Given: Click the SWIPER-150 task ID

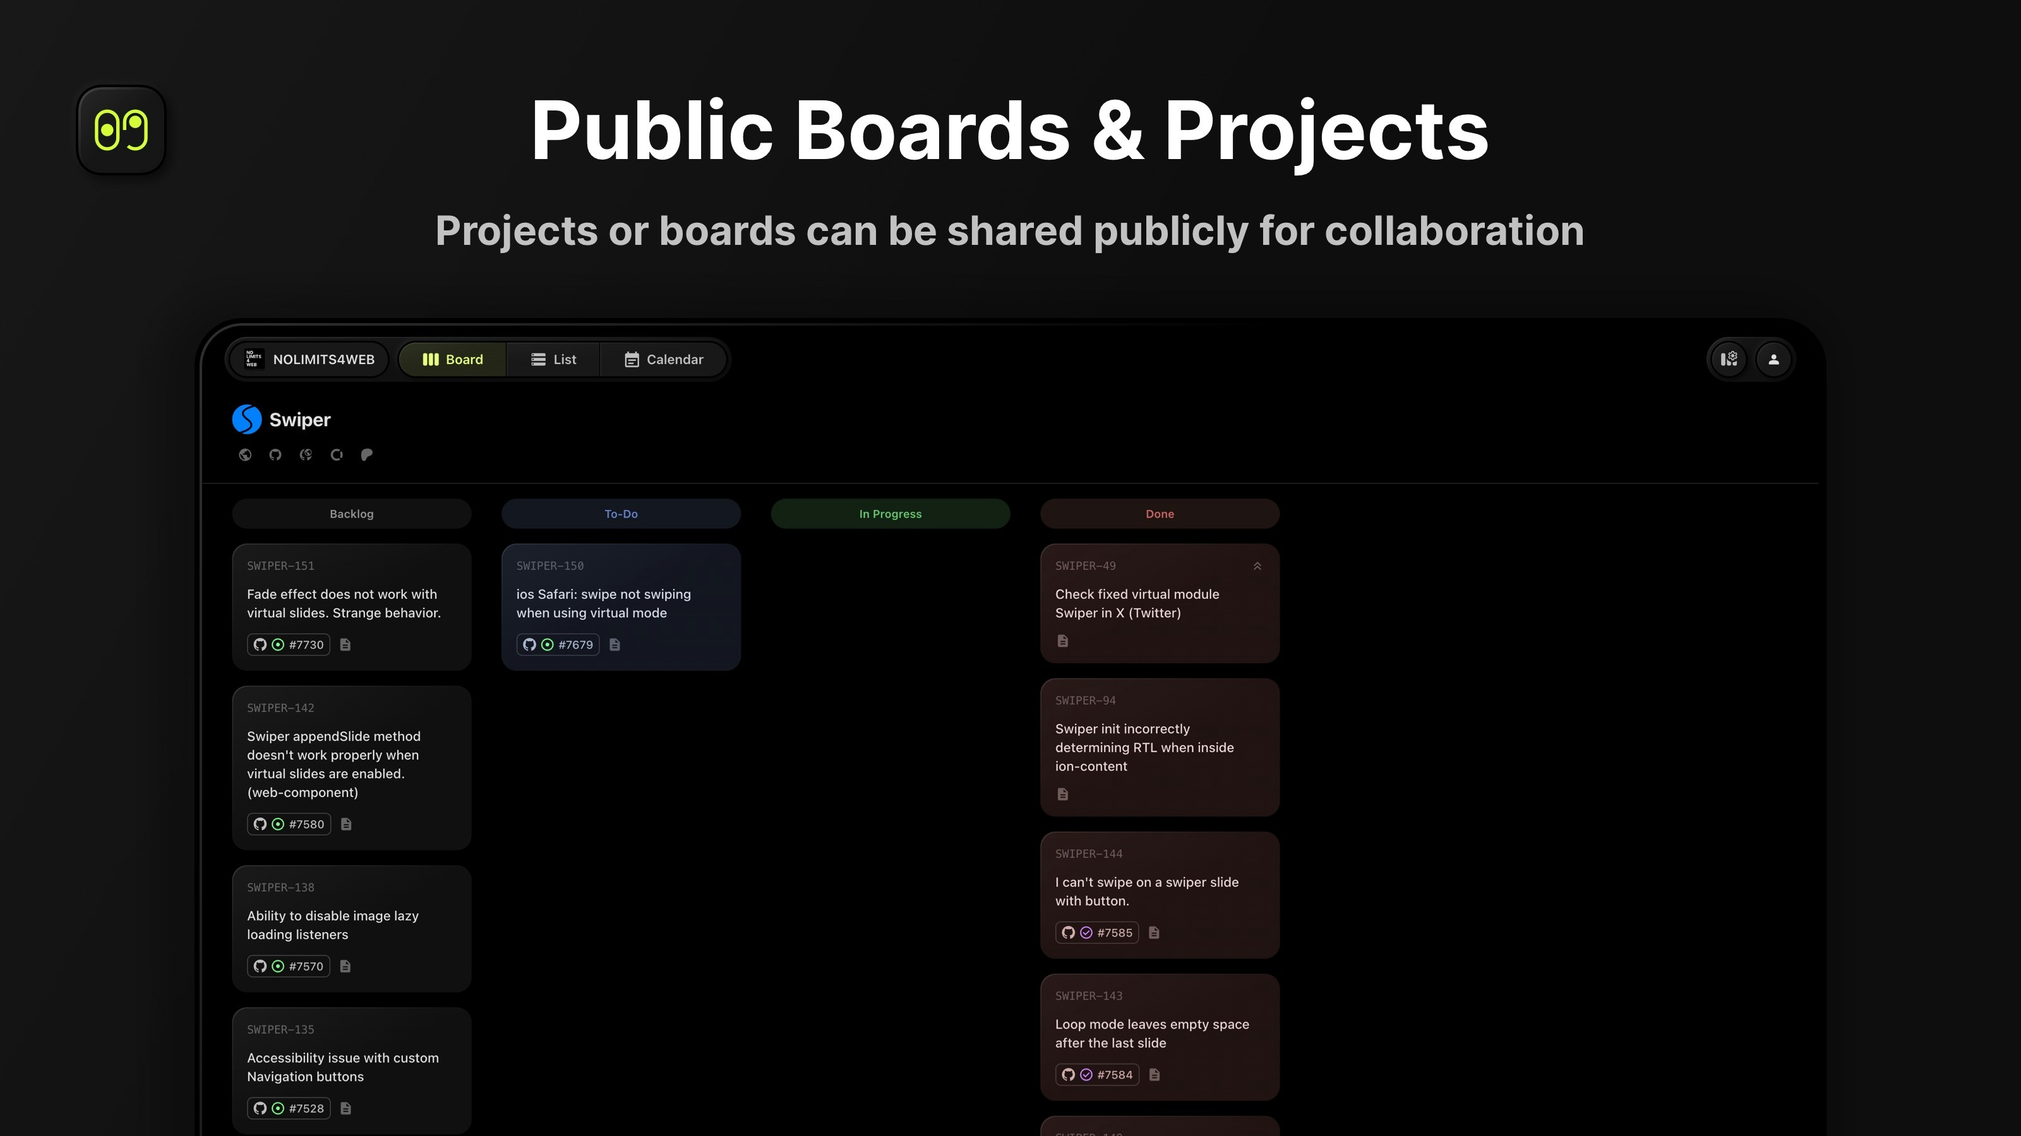Looking at the screenshot, I should coord(549,566).
